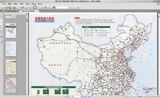Print the document using the printer icon
Viewport: 160px width, 98px height.
pyautogui.click(x=14, y=7)
